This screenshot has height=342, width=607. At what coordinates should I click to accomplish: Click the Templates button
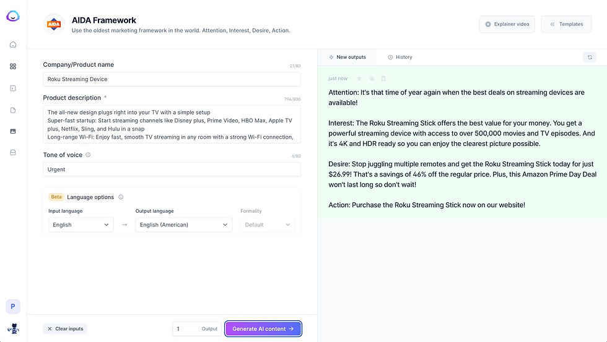pos(566,24)
